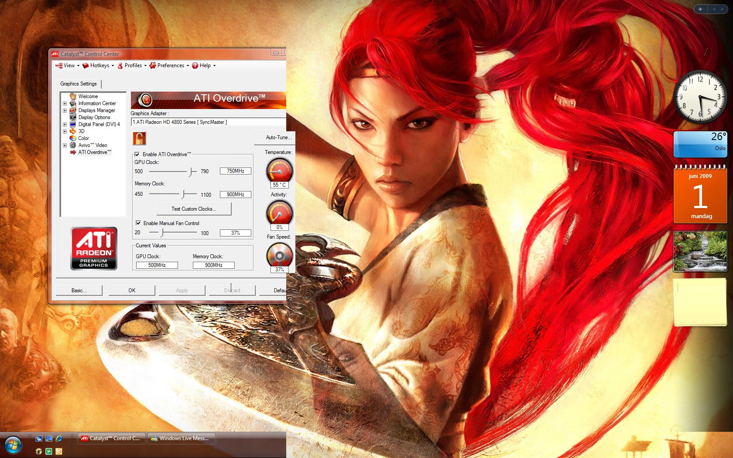
Task: Click the calendar gadget showing juni 2009
Action: pos(700,194)
